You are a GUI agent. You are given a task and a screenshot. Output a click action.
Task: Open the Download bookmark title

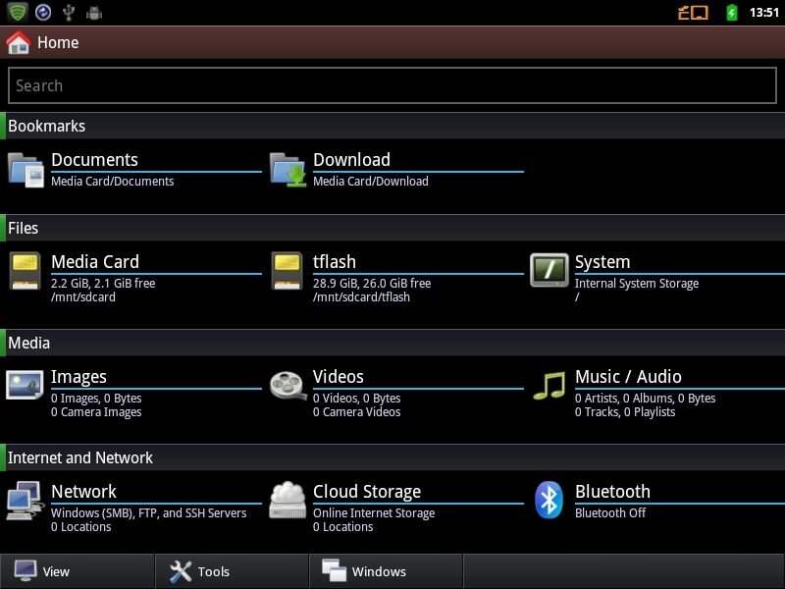(351, 160)
